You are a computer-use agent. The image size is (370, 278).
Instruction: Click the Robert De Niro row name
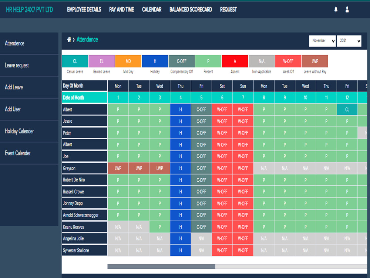(x=84, y=180)
